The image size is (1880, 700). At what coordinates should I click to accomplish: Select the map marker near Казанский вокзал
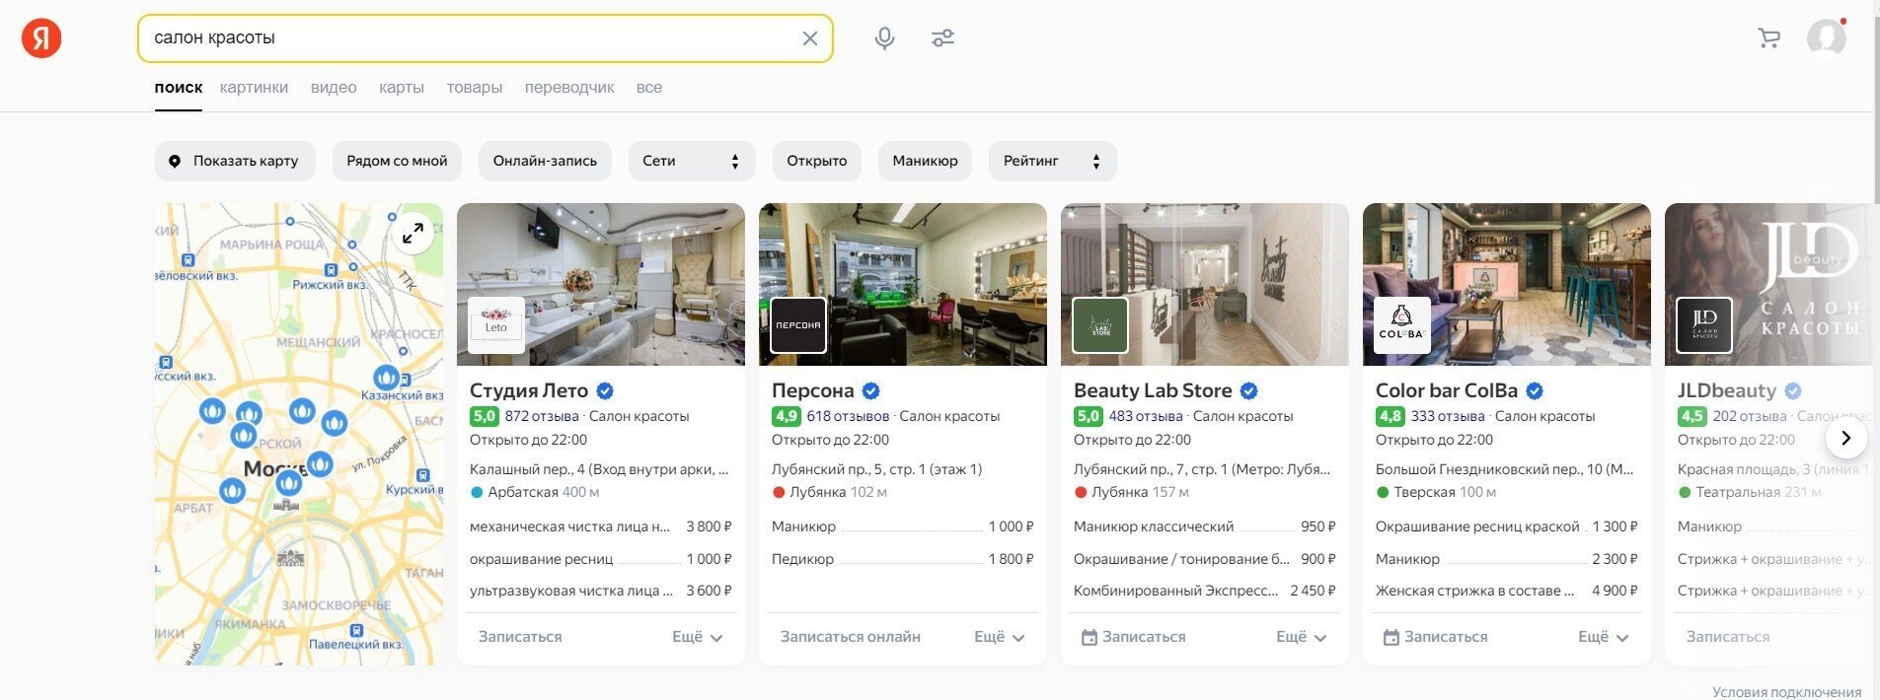(386, 377)
